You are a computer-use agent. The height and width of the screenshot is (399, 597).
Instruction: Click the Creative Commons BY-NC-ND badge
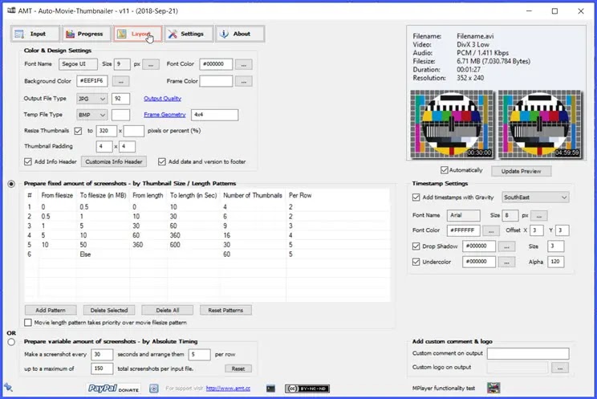pos(307,389)
